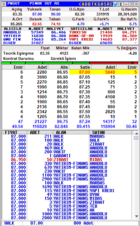This screenshot has height=226, width=140.
Task: Click the red MIDAS seller entry
Action: [x=96, y=160]
